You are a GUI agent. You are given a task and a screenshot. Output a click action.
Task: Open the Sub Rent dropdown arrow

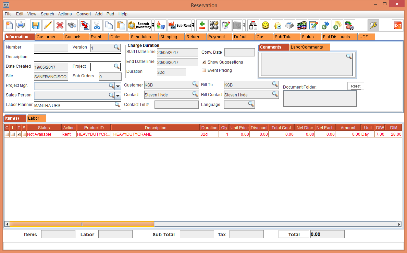pos(193,25)
